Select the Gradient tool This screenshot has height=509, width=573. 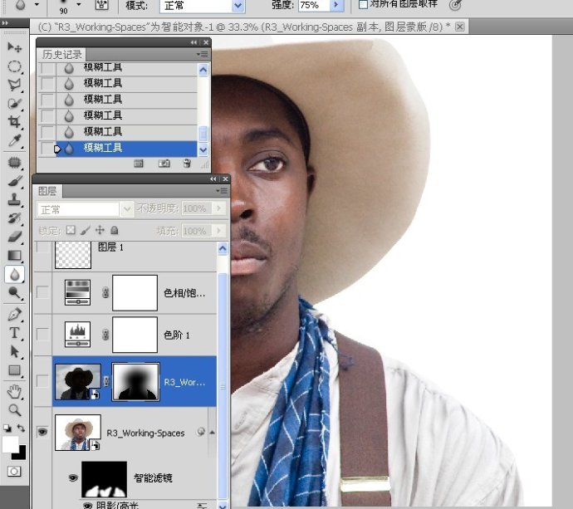14,256
